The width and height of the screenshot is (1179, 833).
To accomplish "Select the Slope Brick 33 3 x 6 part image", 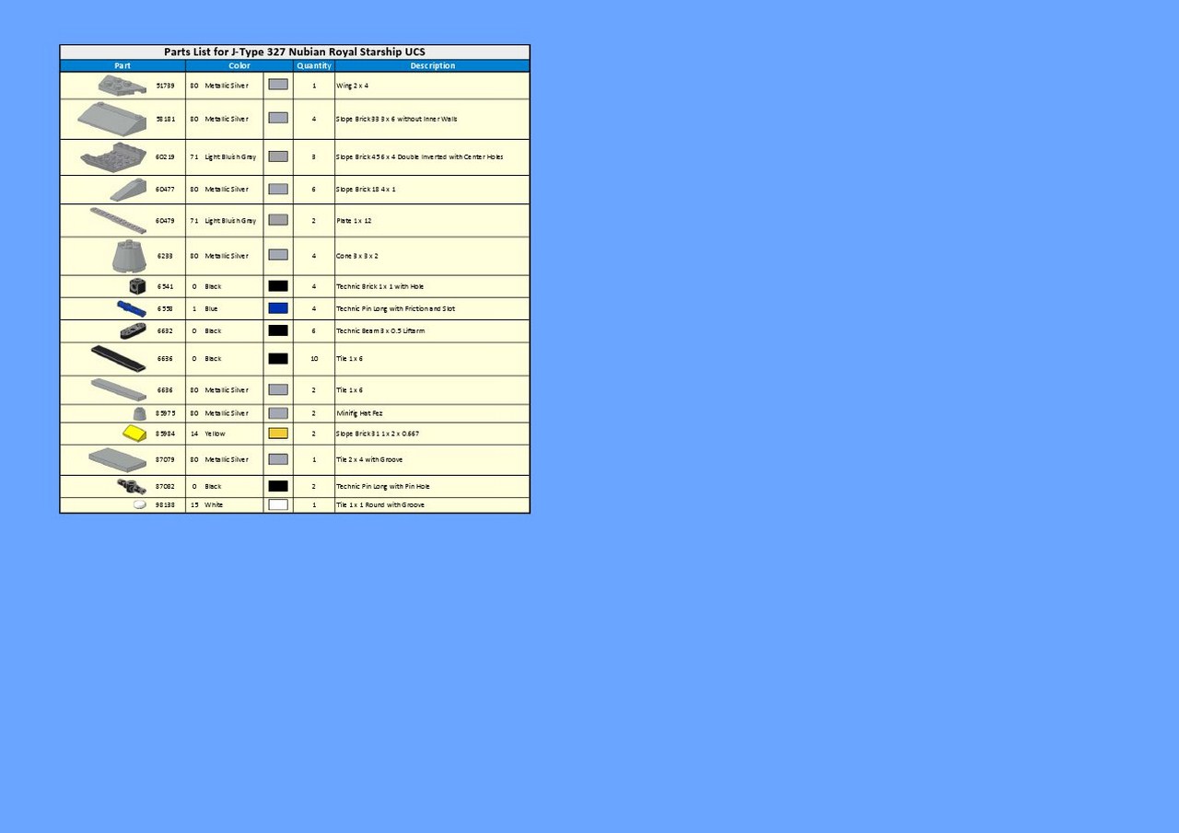I will [111, 118].
